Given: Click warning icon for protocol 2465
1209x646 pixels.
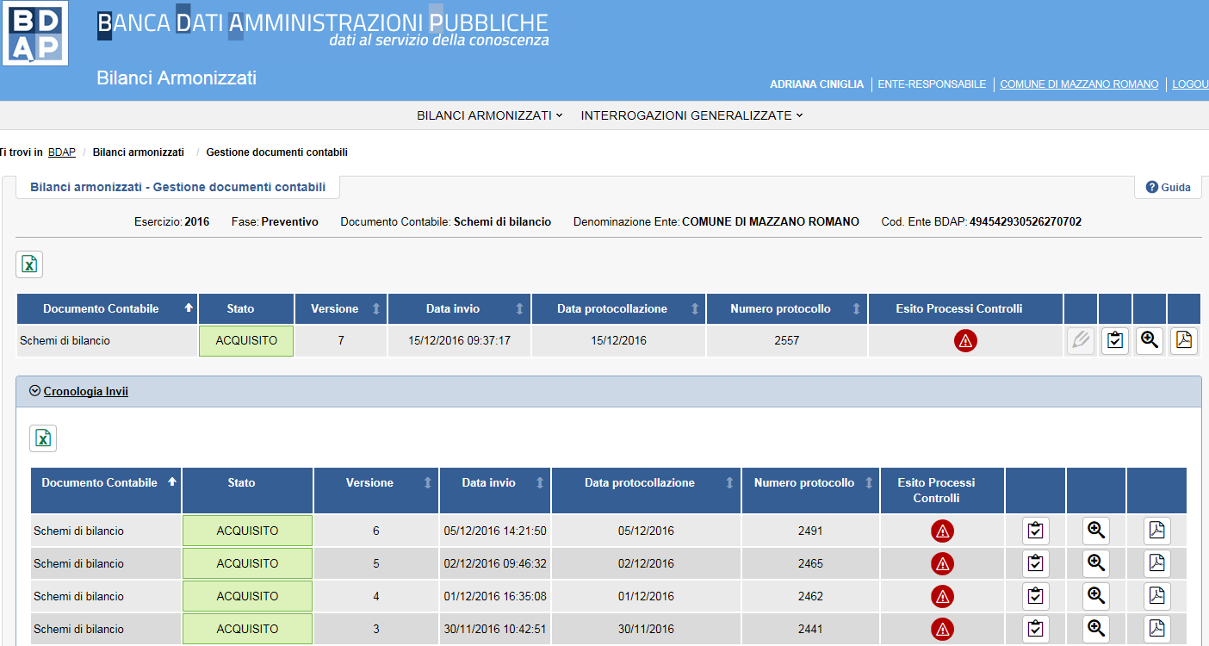Looking at the screenshot, I should pos(942,564).
